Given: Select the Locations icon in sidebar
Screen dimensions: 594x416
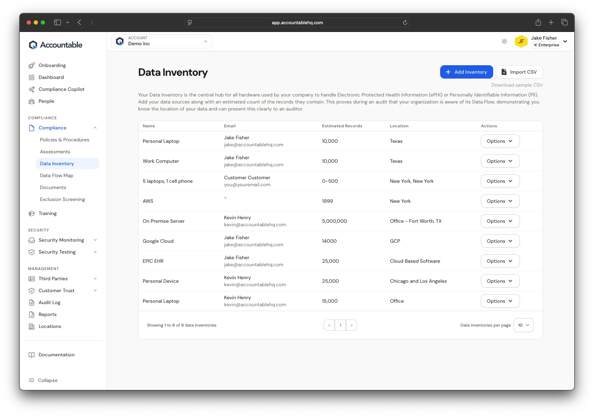Looking at the screenshot, I should pos(32,326).
